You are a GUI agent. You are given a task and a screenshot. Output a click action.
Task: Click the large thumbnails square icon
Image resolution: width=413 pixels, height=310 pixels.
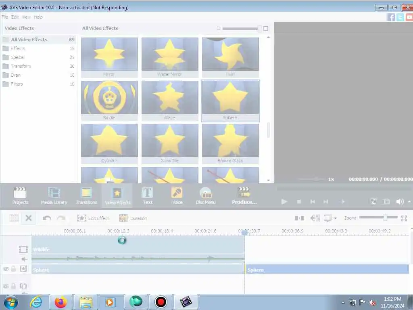[266, 29]
